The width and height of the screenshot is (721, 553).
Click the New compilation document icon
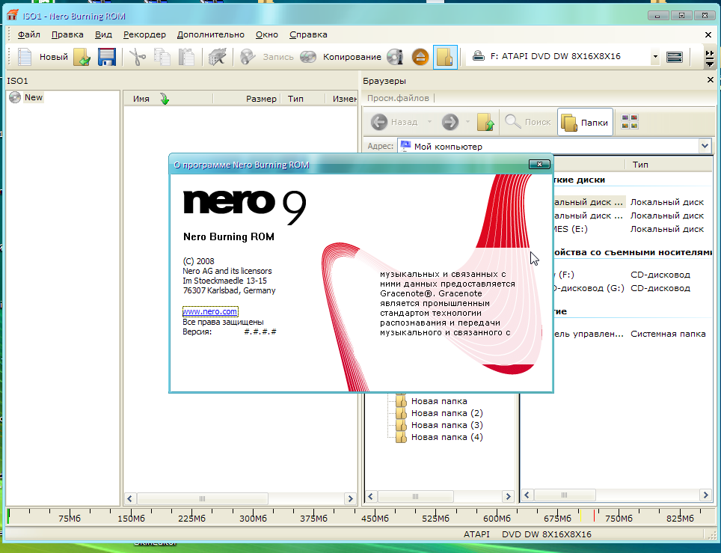(24, 57)
